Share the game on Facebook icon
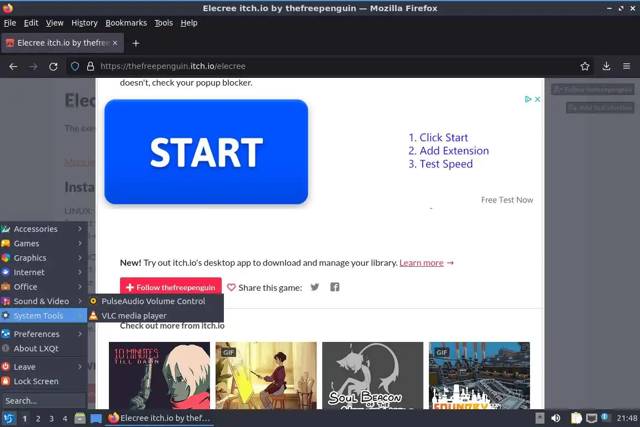This screenshot has height=427, width=640. 334,287
